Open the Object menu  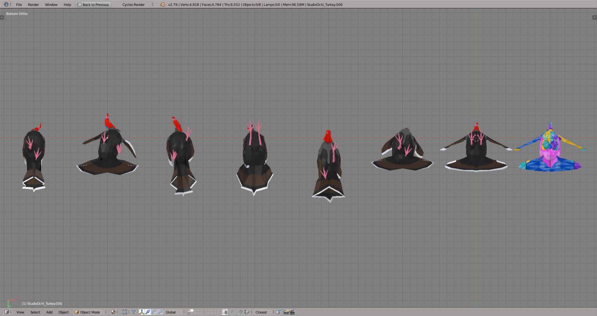coord(63,312)
